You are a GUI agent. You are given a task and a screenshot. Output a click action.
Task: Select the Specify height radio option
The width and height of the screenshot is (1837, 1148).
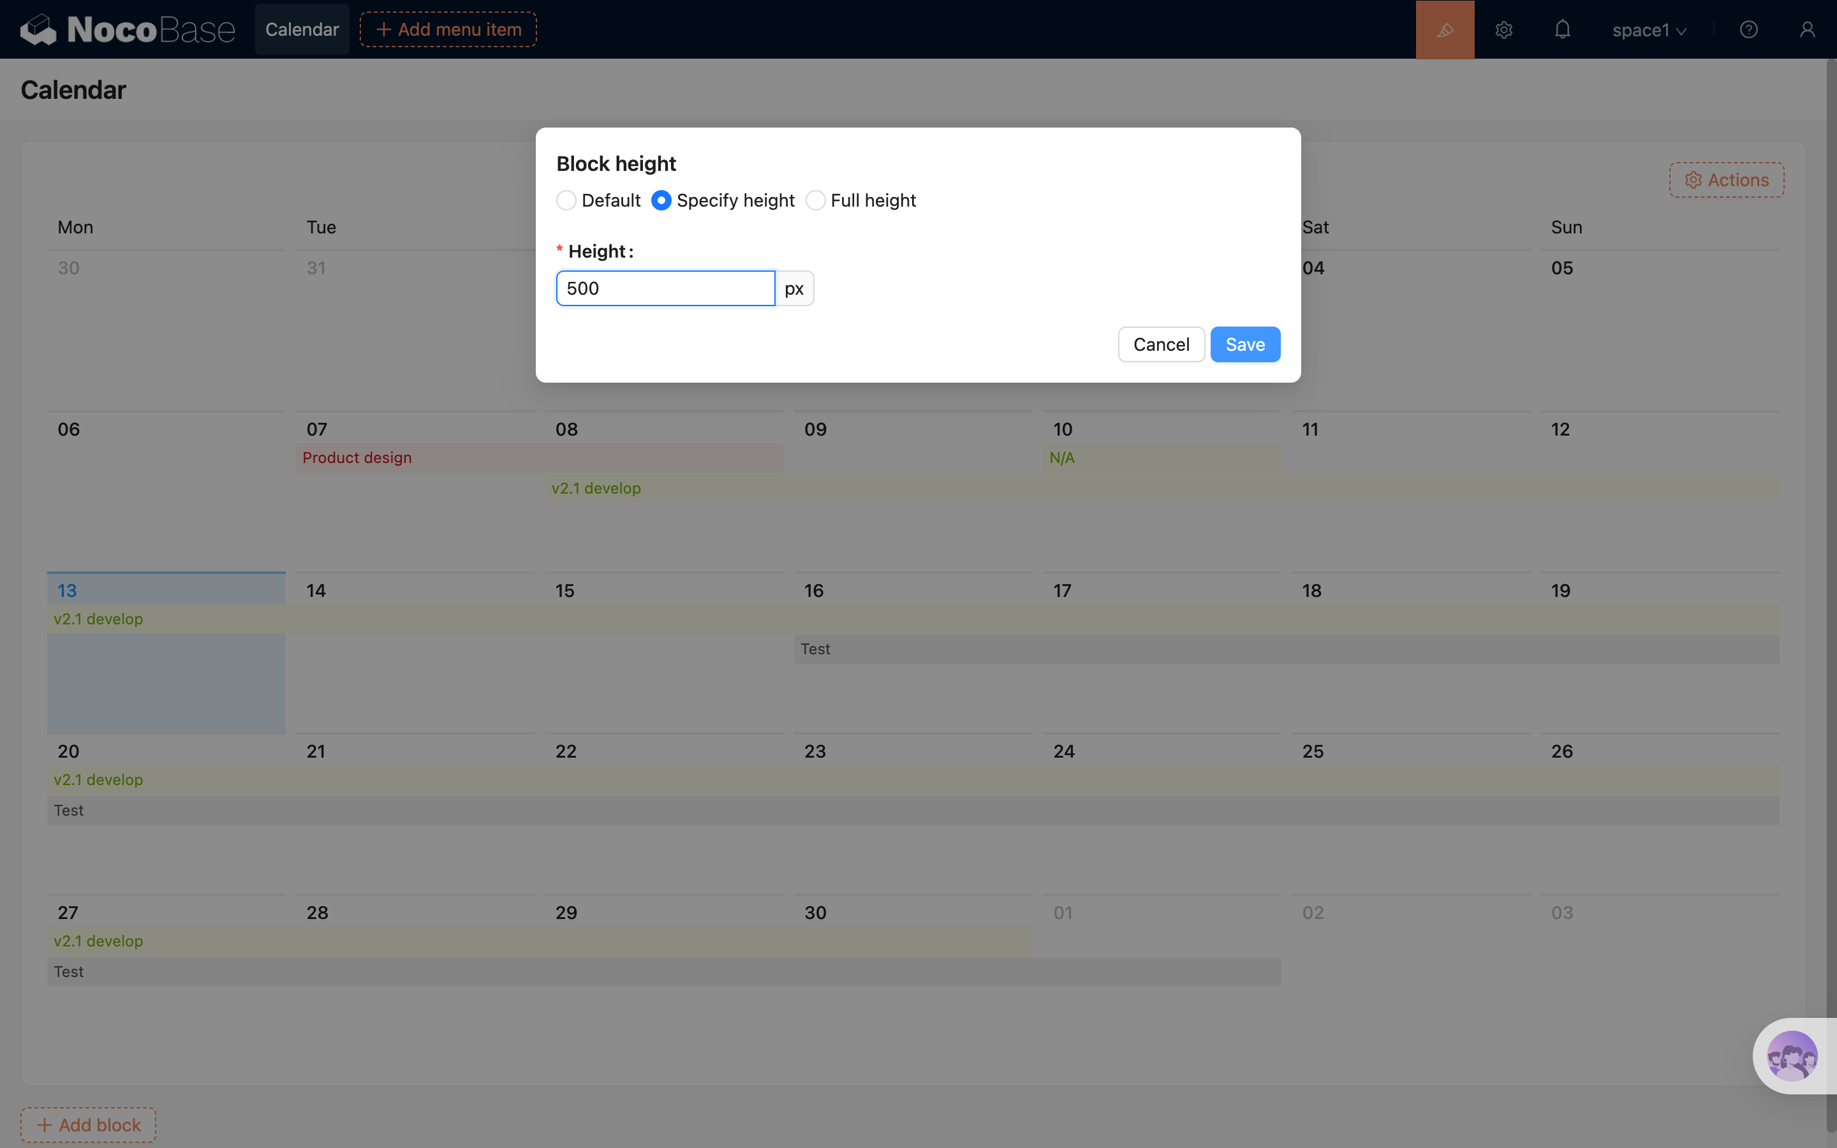661,200
